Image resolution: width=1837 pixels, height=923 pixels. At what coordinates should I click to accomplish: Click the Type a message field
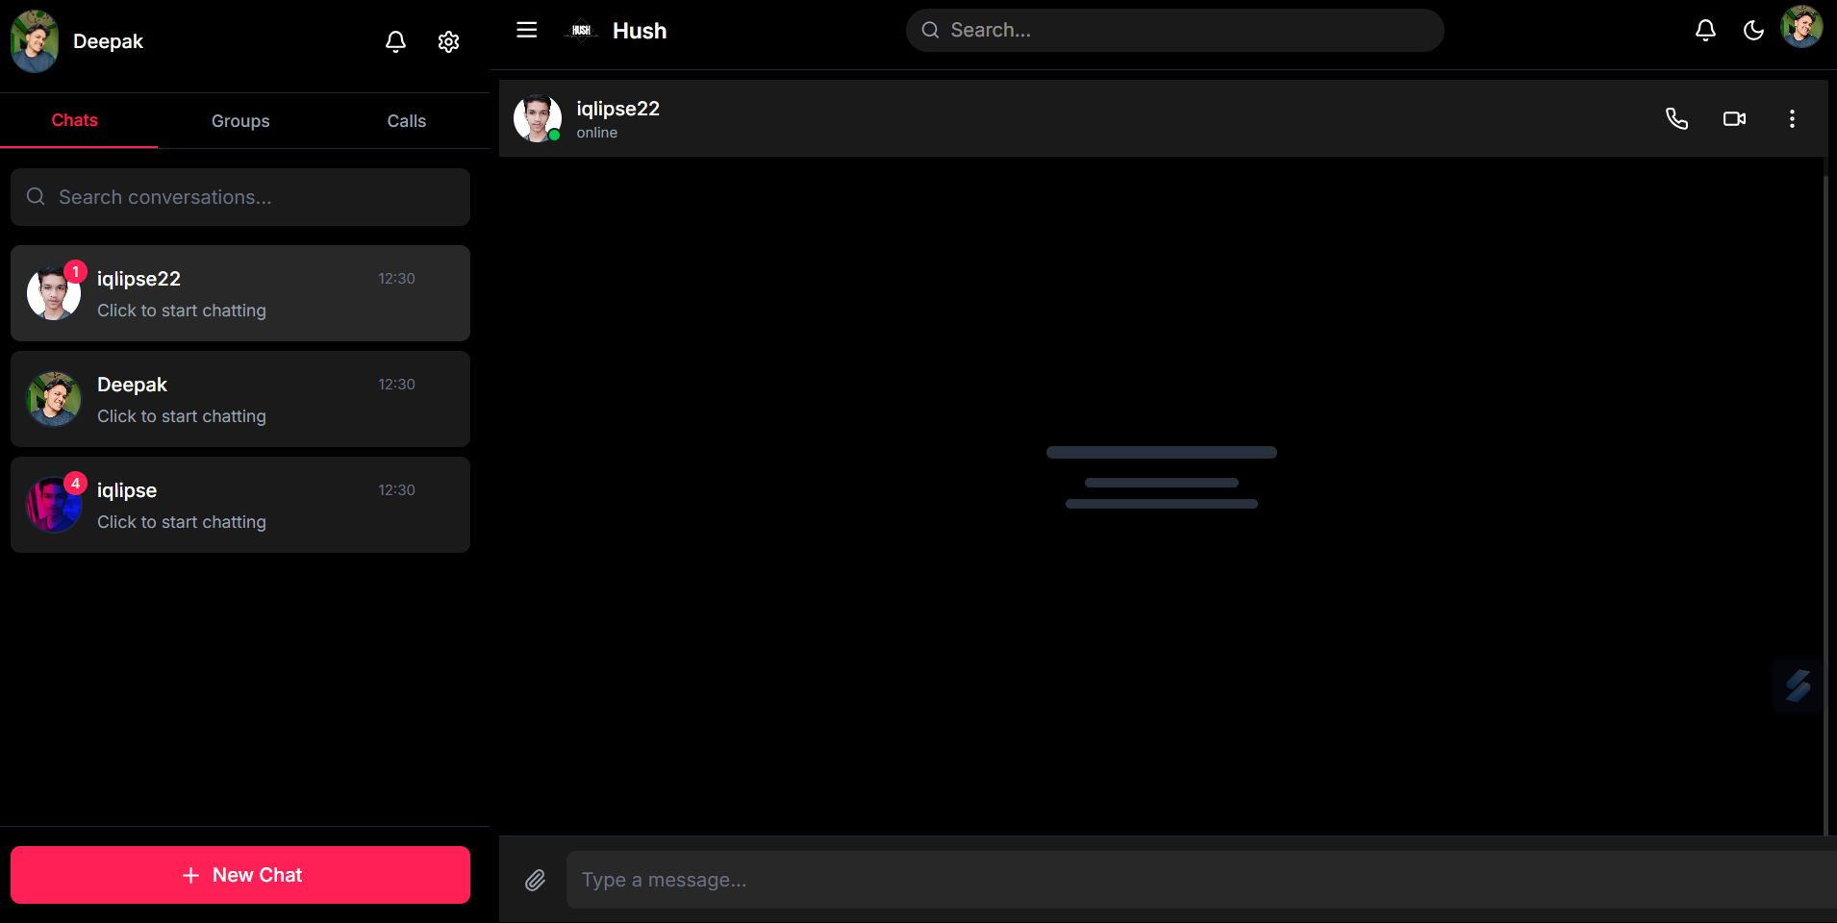1201,880
